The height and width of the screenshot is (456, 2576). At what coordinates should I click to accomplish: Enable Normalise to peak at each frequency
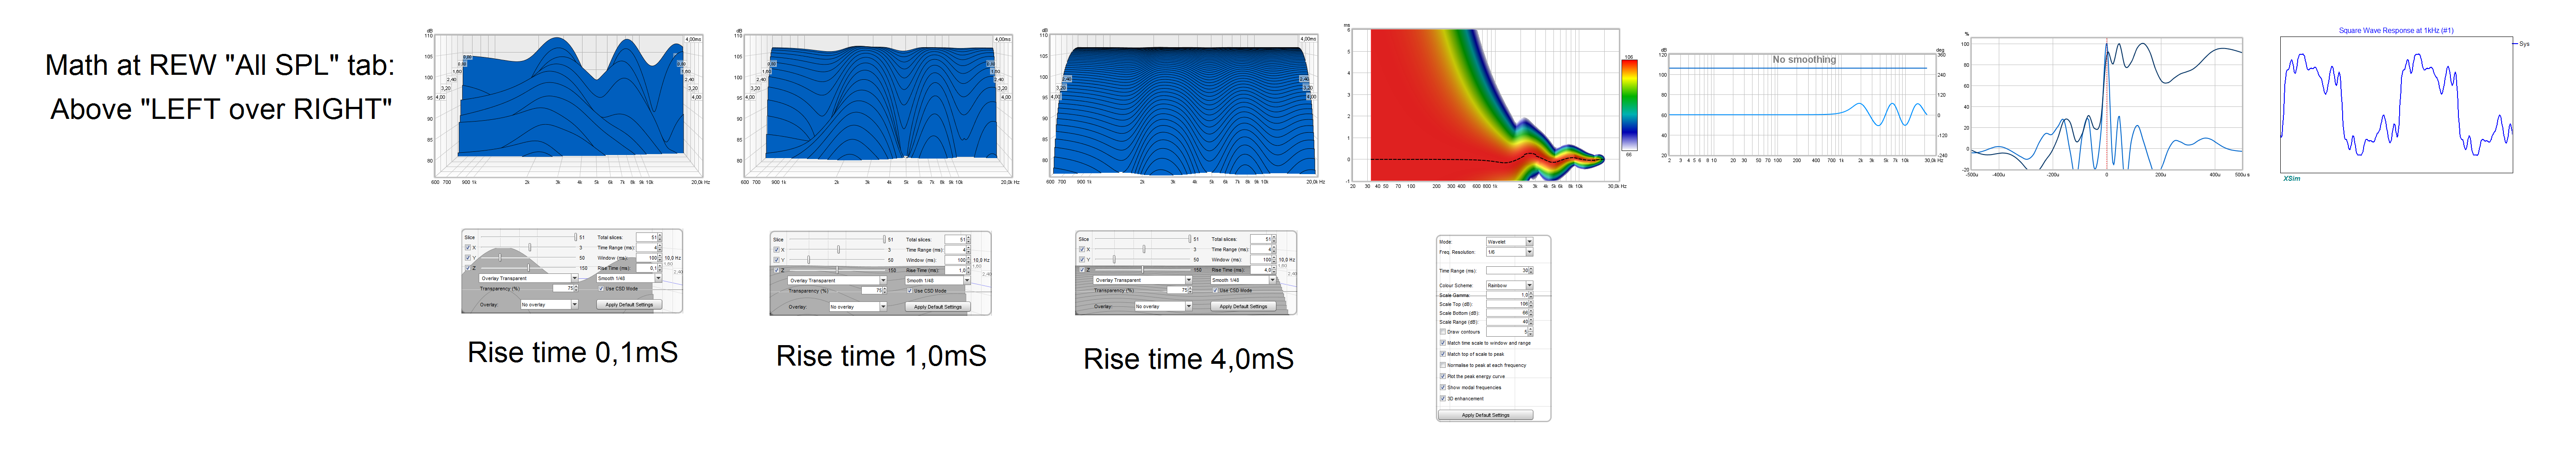tap(1443, 365)
